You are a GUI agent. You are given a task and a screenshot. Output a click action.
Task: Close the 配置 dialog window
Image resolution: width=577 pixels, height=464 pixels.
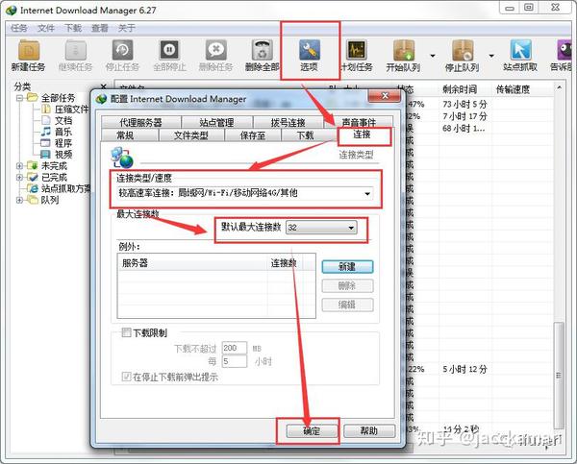pyautogui.click(x=385, y=96)
